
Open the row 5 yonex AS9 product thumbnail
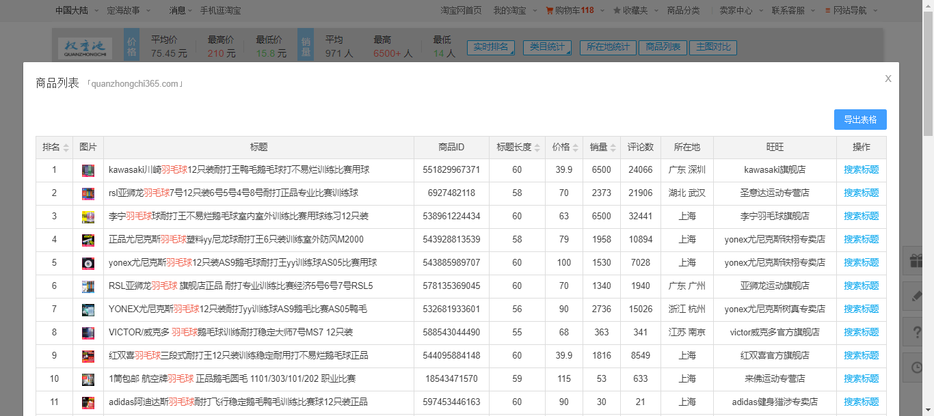coord(88,263)
